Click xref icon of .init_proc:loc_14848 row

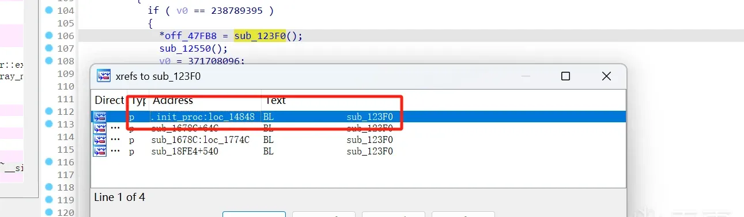[x=100, y=117]
